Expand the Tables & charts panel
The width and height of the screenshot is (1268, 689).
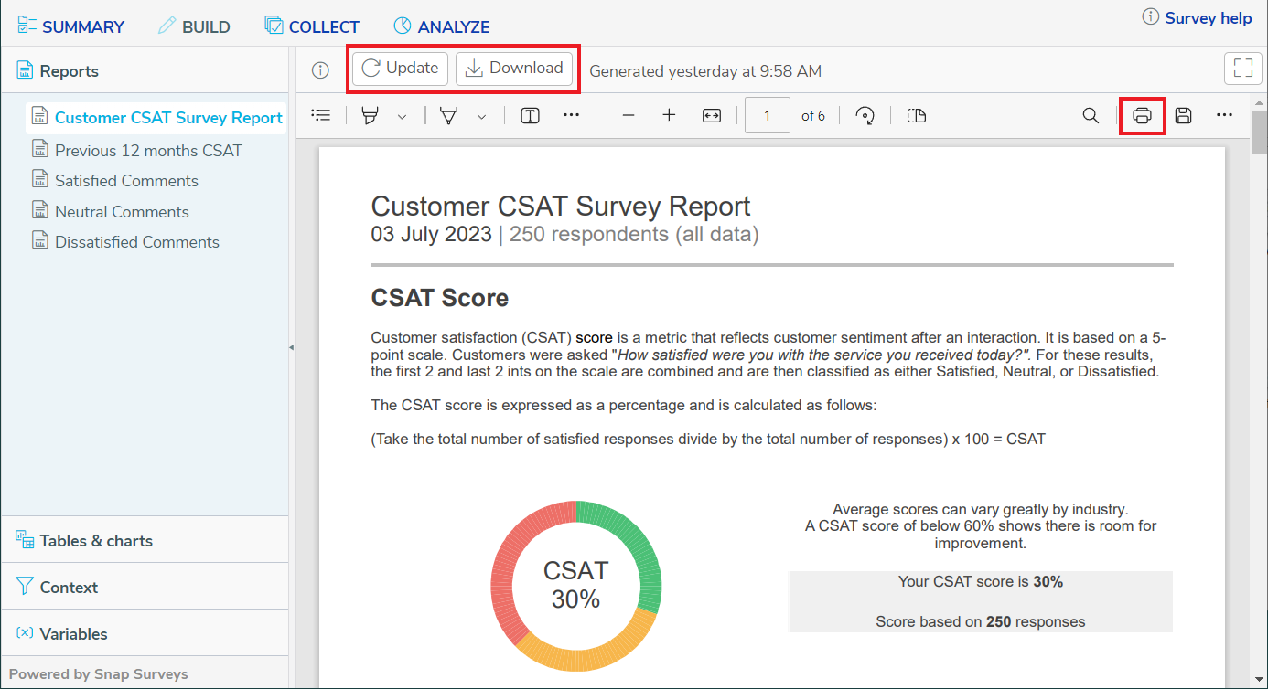click(x=95, y=541)
